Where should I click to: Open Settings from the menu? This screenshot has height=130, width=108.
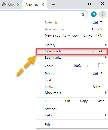(x=72, y=109)
